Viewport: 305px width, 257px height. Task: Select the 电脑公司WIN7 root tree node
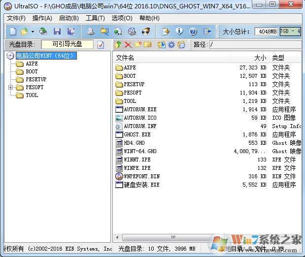click(x=44, y=56)
